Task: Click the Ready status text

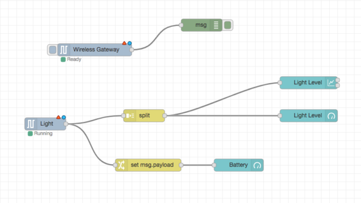Action: (x=74, y=60)
